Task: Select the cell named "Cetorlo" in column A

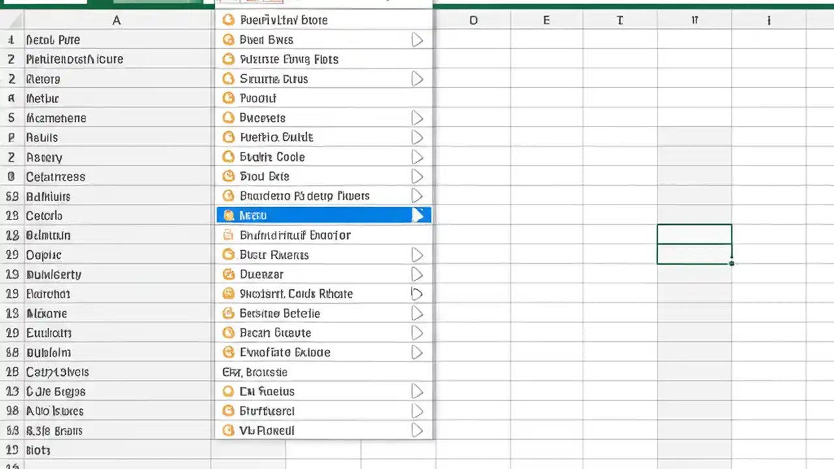Action: 44,216
